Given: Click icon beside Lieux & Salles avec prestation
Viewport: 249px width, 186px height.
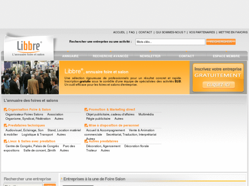Looking at the screenshot, I should point(5,141).
